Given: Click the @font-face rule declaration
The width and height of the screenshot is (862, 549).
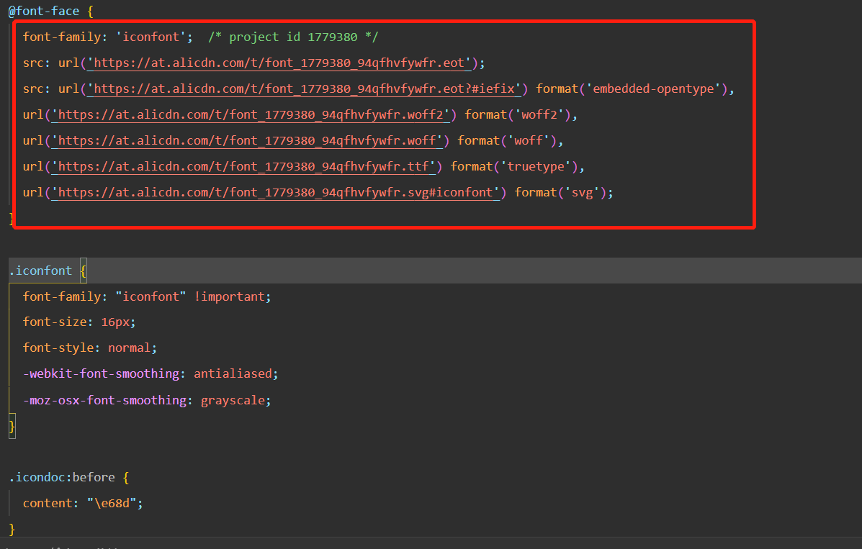Looking at the screenshot, I should (x=44, y=12).
